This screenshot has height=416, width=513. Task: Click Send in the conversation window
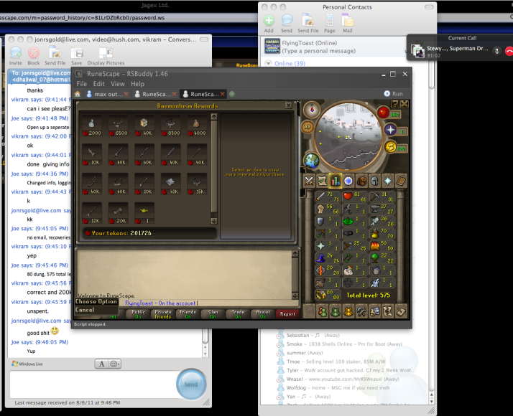click(x=191, y=384)
